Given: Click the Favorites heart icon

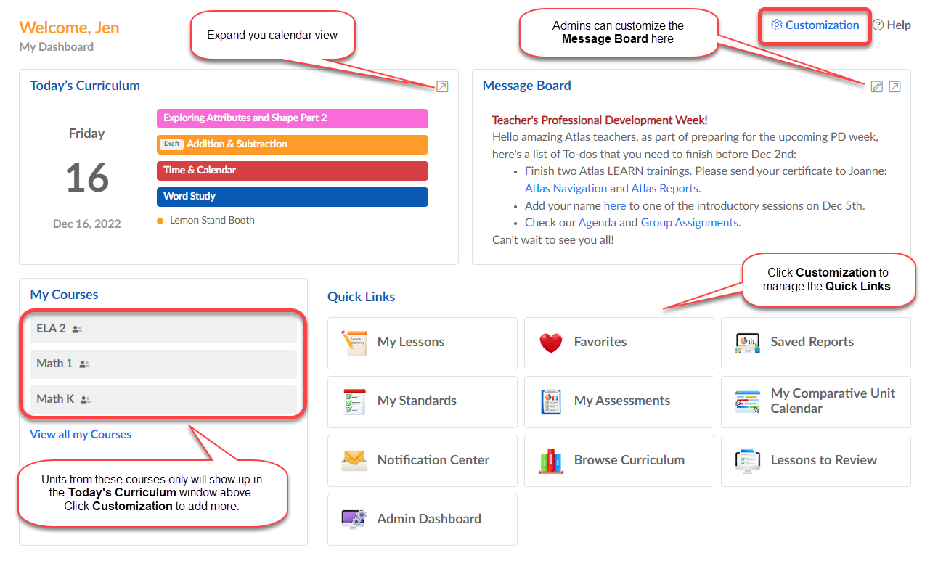Looking at the screenshot, I should (x=551, y=343).
